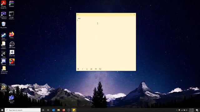
Task: Open the taskbar clock and date
Action: click(x=192, y=110)
